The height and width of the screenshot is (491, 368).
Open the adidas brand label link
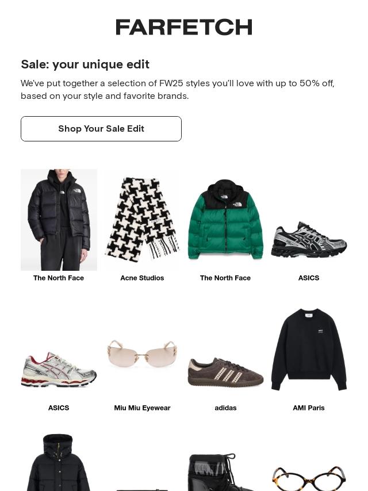point(225,408)
